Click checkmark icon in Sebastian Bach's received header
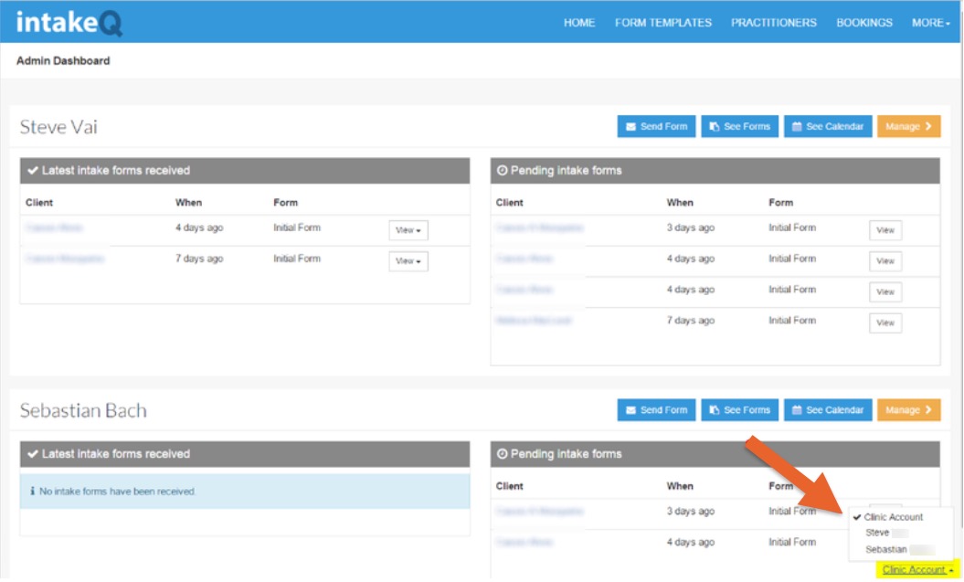The image size is (964, 582). pos(33,453)
